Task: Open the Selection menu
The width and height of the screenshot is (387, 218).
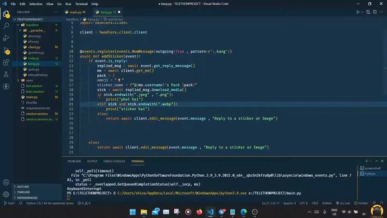Action: click(36, 4)
